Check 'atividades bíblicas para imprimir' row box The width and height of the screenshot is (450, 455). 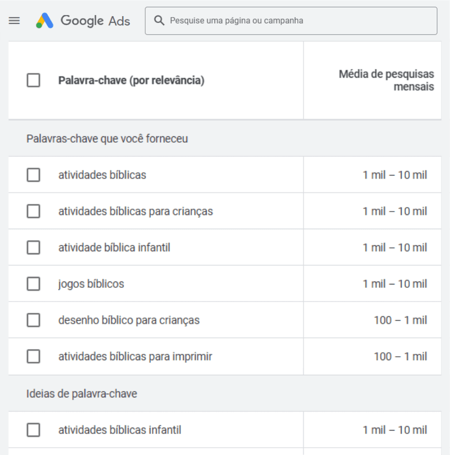(x=33, y=357)
